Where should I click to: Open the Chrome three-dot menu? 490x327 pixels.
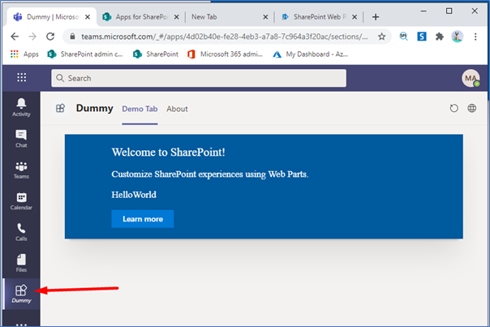coord(475,37)
